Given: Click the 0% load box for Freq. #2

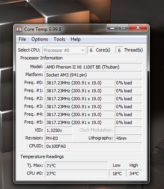Looking at the screenshot, I should 128,99.
